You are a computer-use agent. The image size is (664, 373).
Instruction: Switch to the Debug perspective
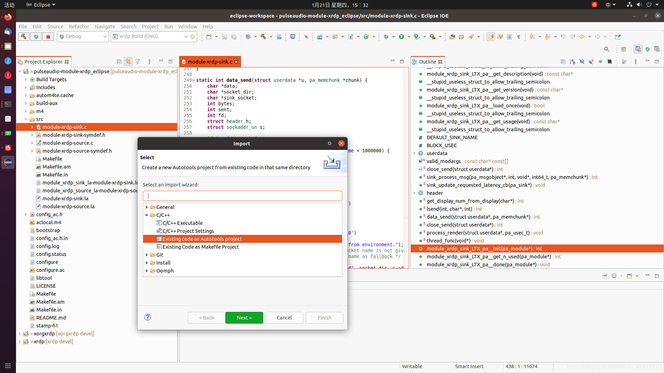tap(647, 49)
